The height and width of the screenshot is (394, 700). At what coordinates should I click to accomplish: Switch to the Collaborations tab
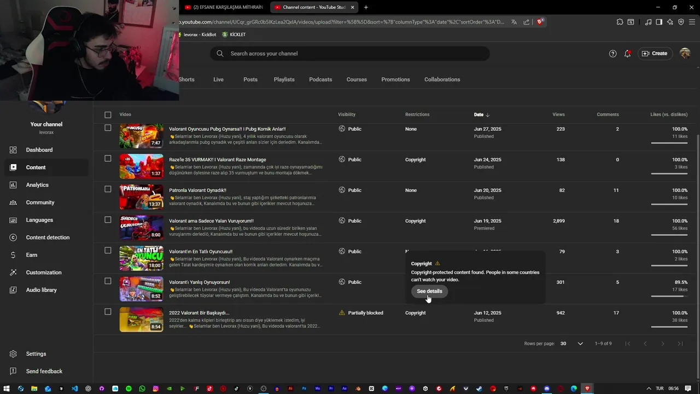442,79
